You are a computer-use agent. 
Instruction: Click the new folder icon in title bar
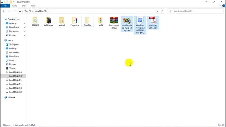(x=11, y=2)
